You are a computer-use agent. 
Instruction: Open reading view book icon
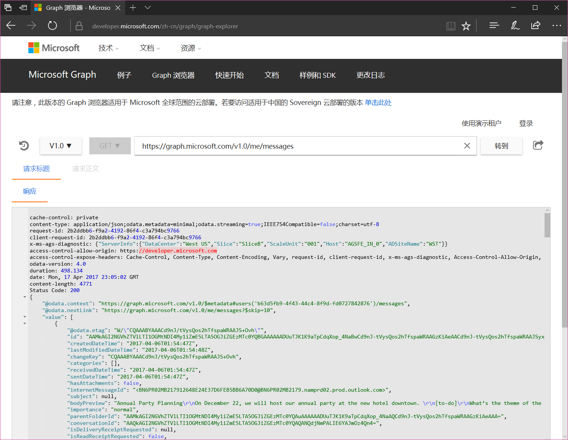pyautogui.click(x=451, y=26)
